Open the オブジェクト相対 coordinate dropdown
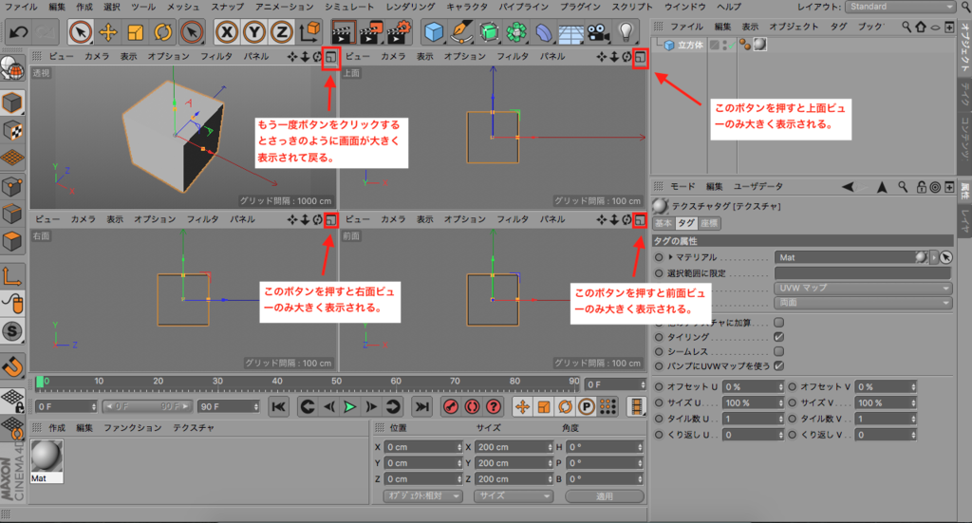Viewport: 972px width, 523px height. click(x=422, y=495)
